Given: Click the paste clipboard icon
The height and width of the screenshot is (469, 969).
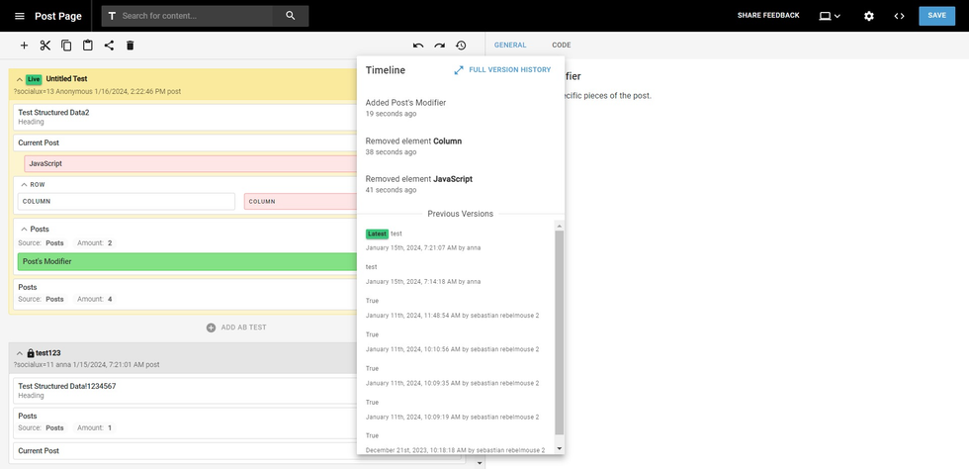Looking at the screenshot, I should [x=88, y=46].
